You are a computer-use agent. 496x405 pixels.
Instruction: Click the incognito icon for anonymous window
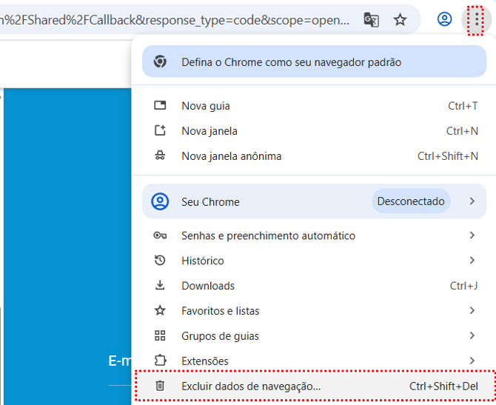(160, 156)
